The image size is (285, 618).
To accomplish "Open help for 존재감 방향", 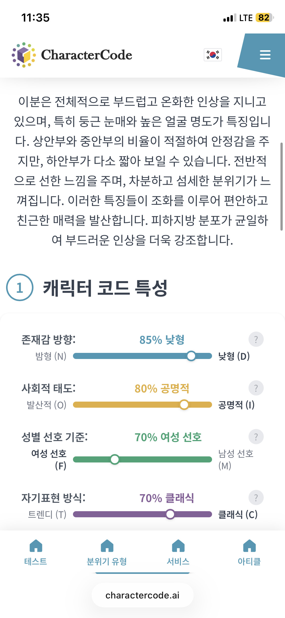I will click(x=256, y=339).
